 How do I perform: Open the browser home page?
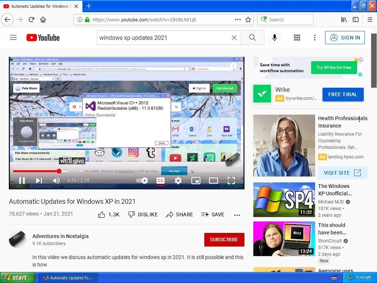[43, 20]
